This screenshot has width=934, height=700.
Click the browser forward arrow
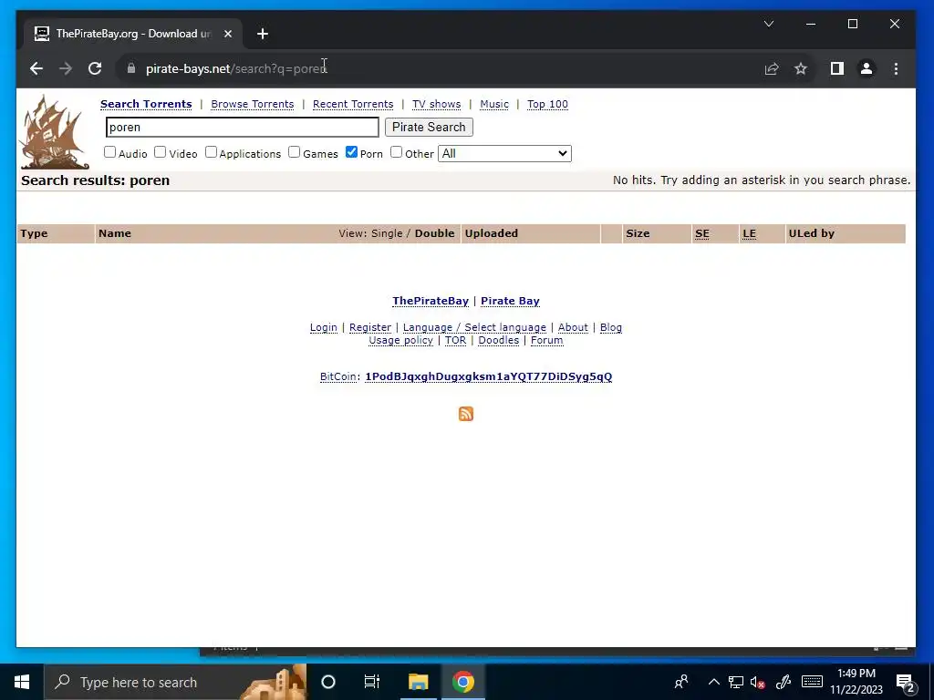(66, 68)
